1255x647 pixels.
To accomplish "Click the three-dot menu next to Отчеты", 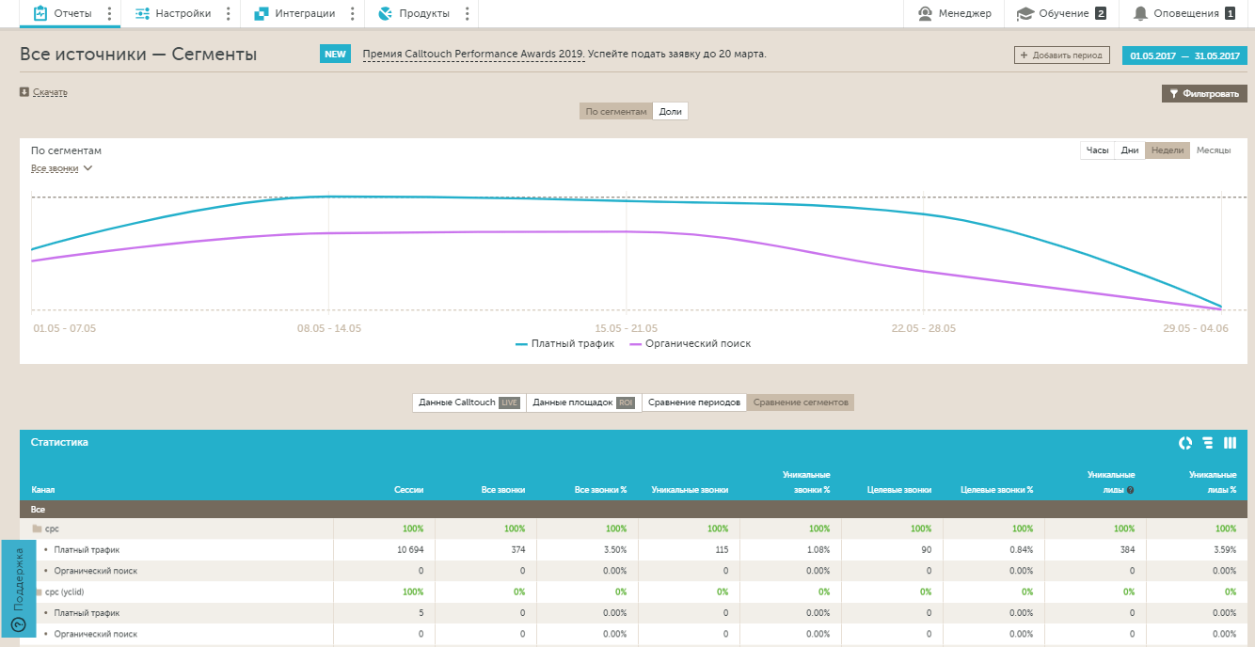I will coord(110,13).
